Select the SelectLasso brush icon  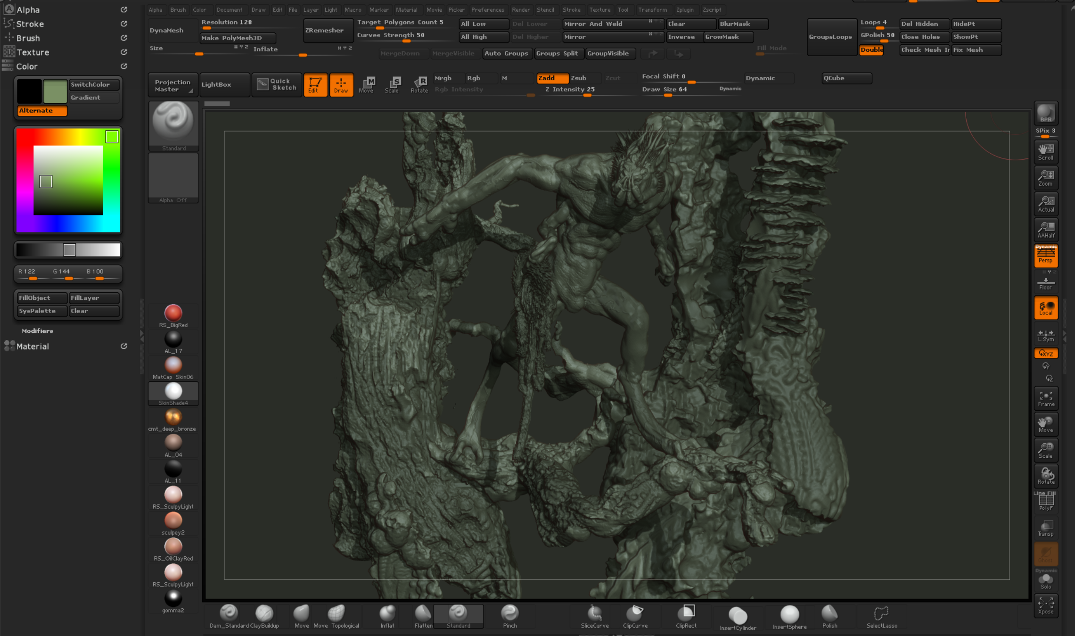coord(881,614)
